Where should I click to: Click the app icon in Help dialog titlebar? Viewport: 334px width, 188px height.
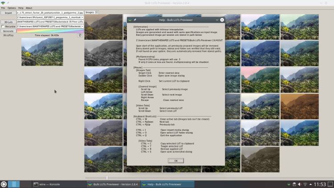tap(130, 20)
